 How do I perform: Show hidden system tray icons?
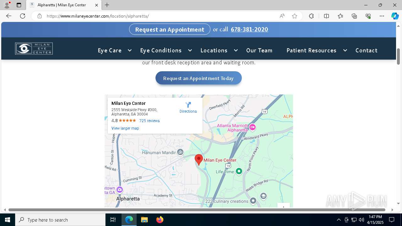pyautogui.click(x=339, y=220)
